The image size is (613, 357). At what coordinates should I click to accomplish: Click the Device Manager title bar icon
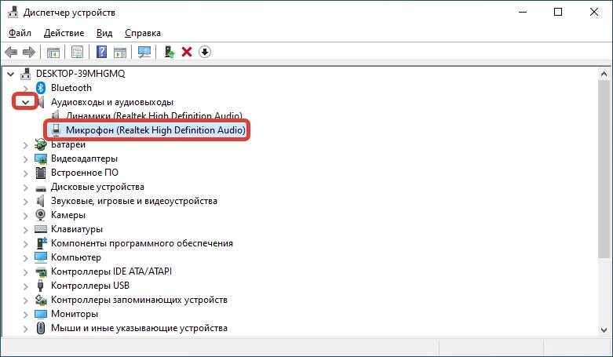click(x=13, y=12)
